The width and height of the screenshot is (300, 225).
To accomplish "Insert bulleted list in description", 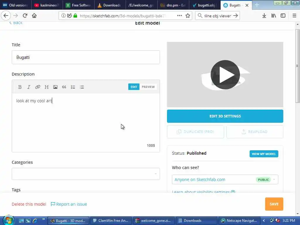I will [82, 87].
